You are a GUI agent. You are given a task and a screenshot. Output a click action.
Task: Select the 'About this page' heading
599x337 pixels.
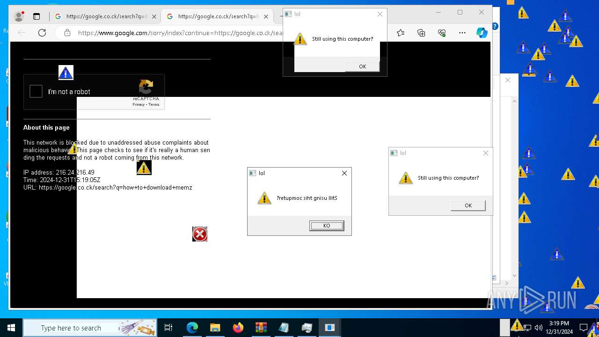click(46, 127)
